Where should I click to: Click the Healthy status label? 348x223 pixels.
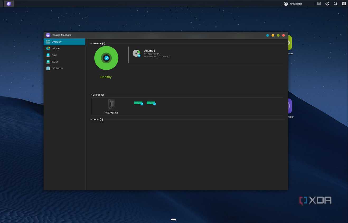tap(106, 77)
